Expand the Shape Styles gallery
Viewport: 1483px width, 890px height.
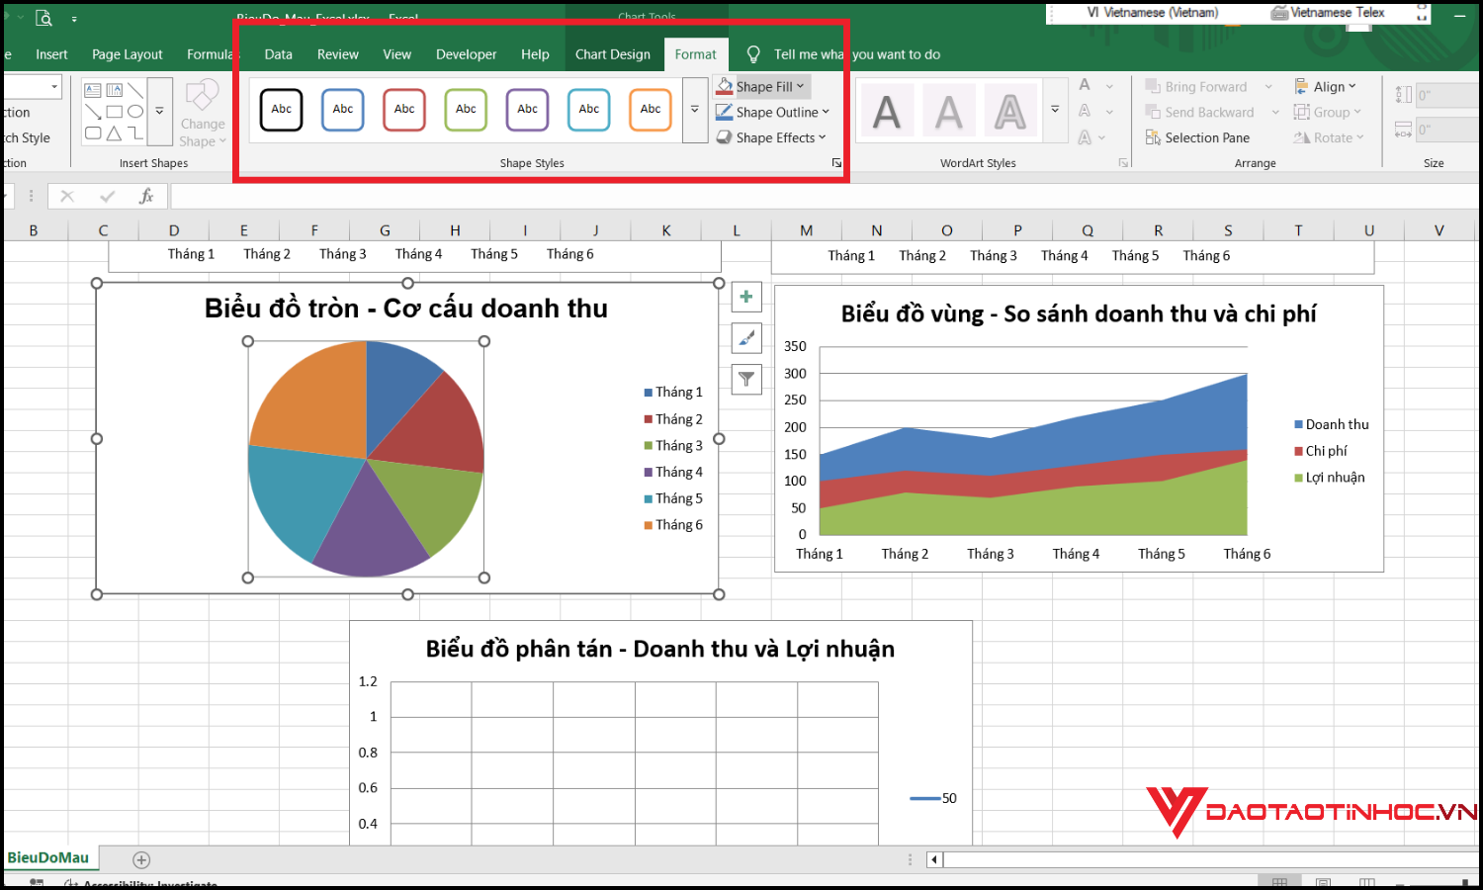(x=695, y=110)
